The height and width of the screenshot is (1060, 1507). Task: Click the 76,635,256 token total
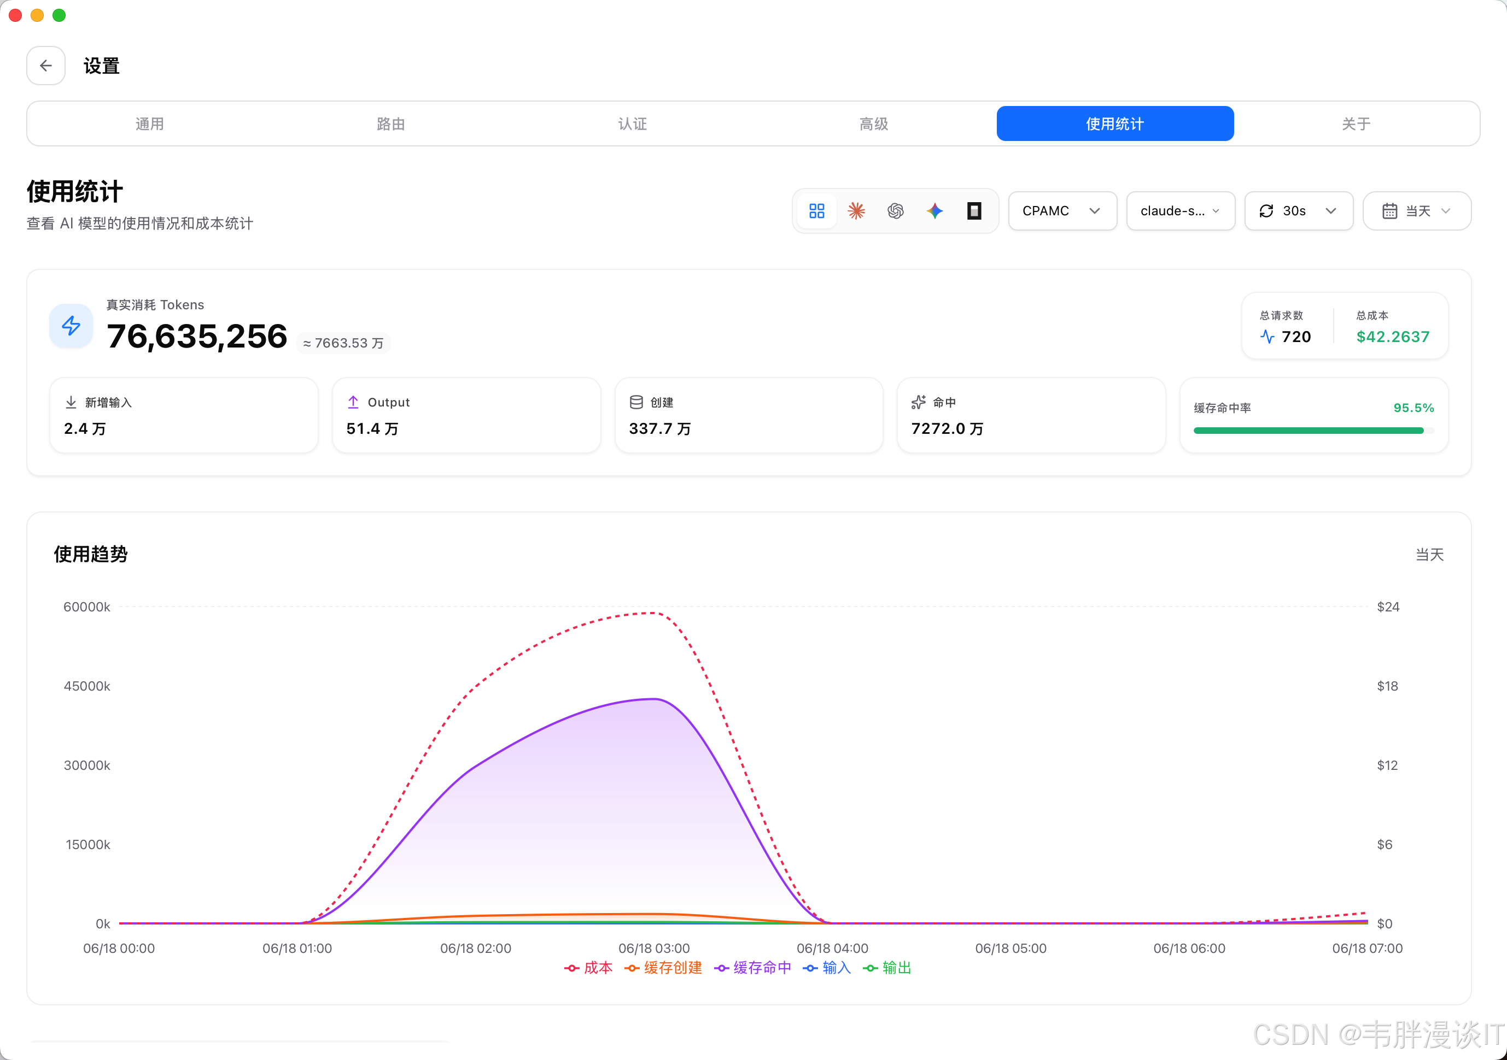pyautogui.click(x=197, y=336)
